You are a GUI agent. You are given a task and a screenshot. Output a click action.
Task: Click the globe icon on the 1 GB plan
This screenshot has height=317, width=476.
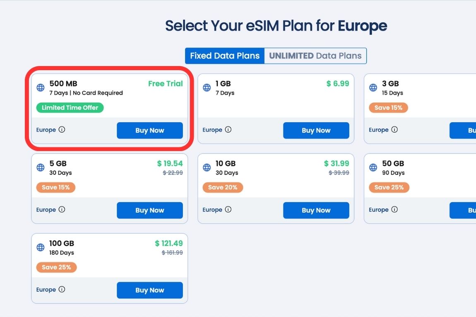207,88
